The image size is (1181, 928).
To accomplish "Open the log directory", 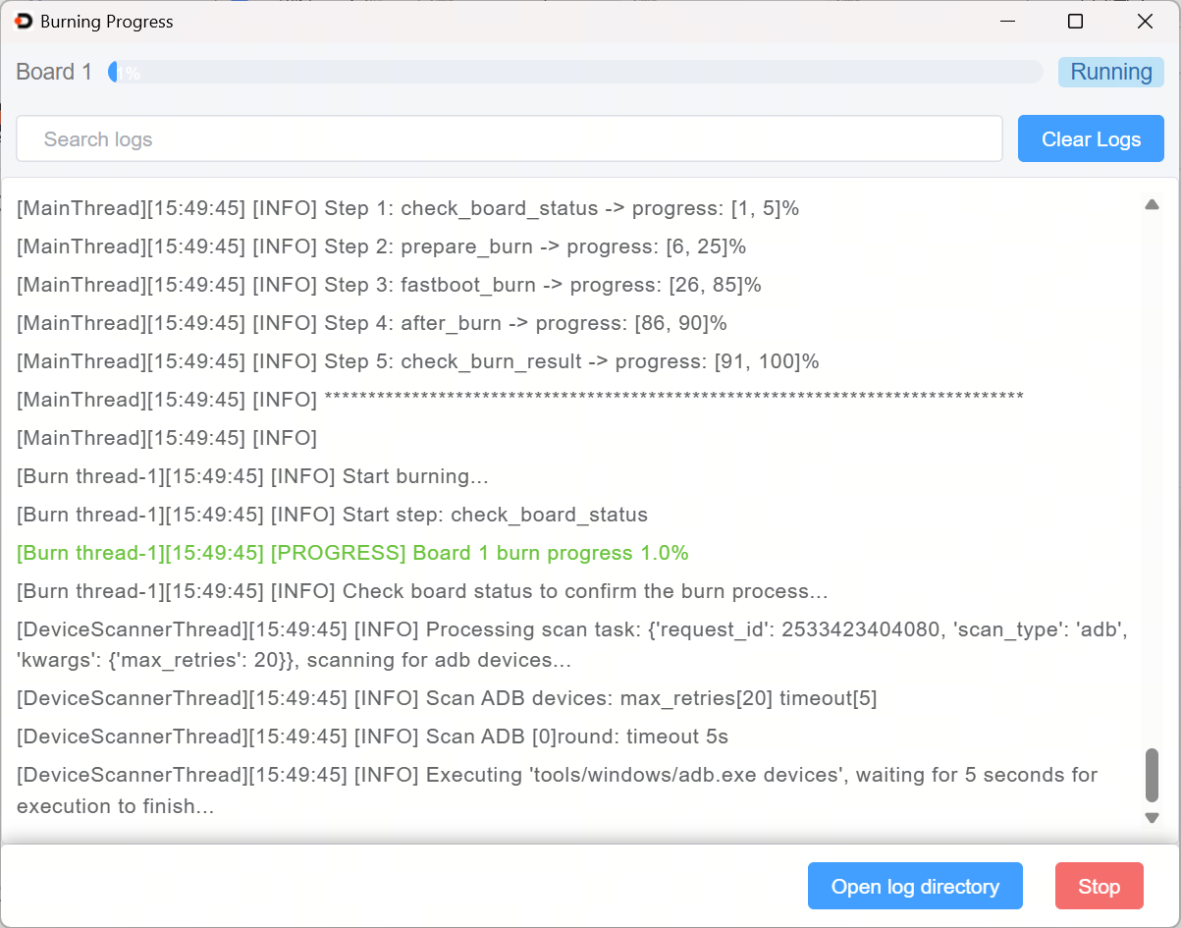I will (915, 887).
